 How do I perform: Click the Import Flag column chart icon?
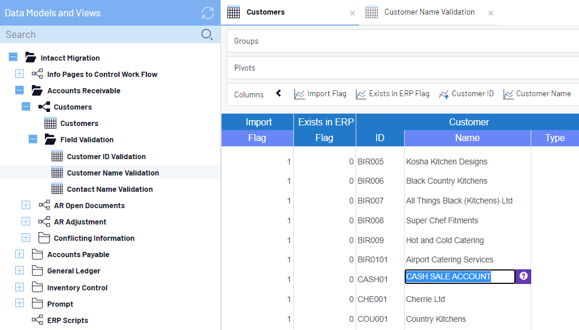click(x=300, y=94)
